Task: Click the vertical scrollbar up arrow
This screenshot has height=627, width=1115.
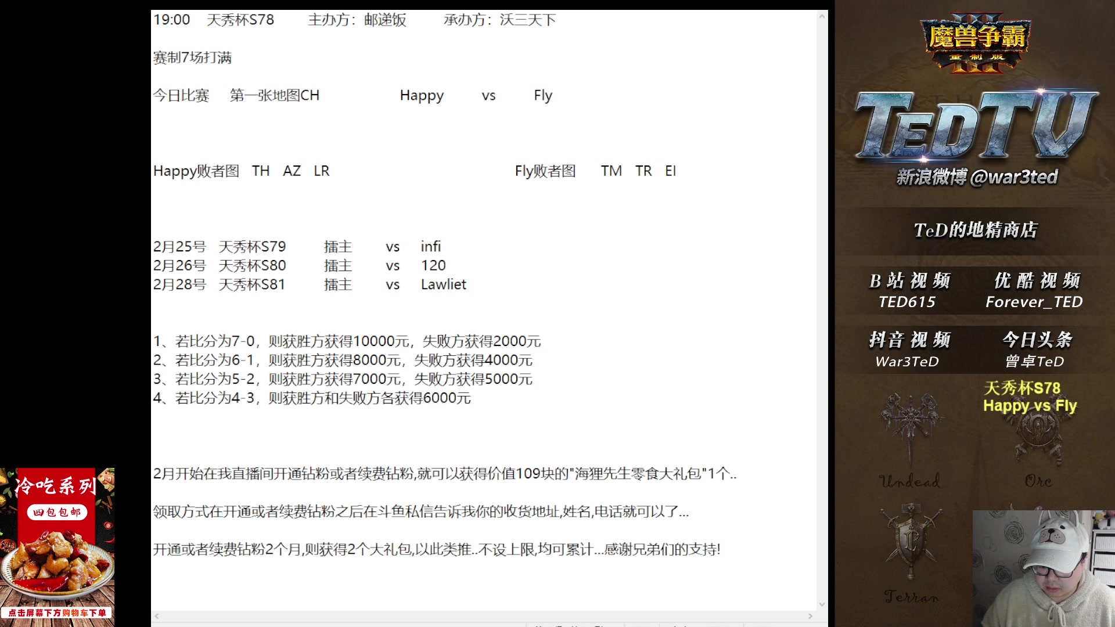Action: pos(822,15)
